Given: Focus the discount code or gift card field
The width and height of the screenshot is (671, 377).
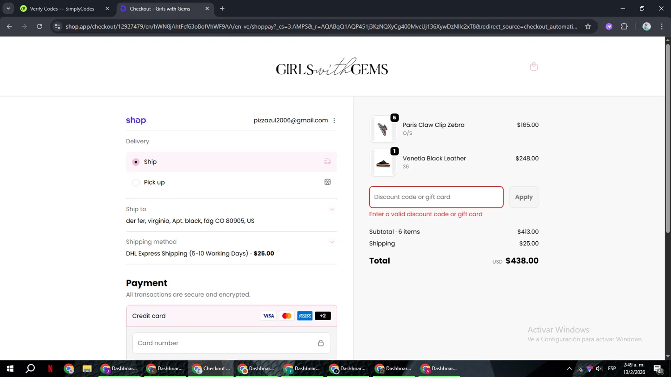Looking at the screenshot, I should (x=436, y=197).
